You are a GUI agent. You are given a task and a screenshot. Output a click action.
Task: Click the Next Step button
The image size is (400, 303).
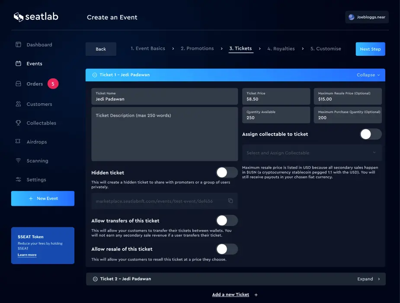370,49
